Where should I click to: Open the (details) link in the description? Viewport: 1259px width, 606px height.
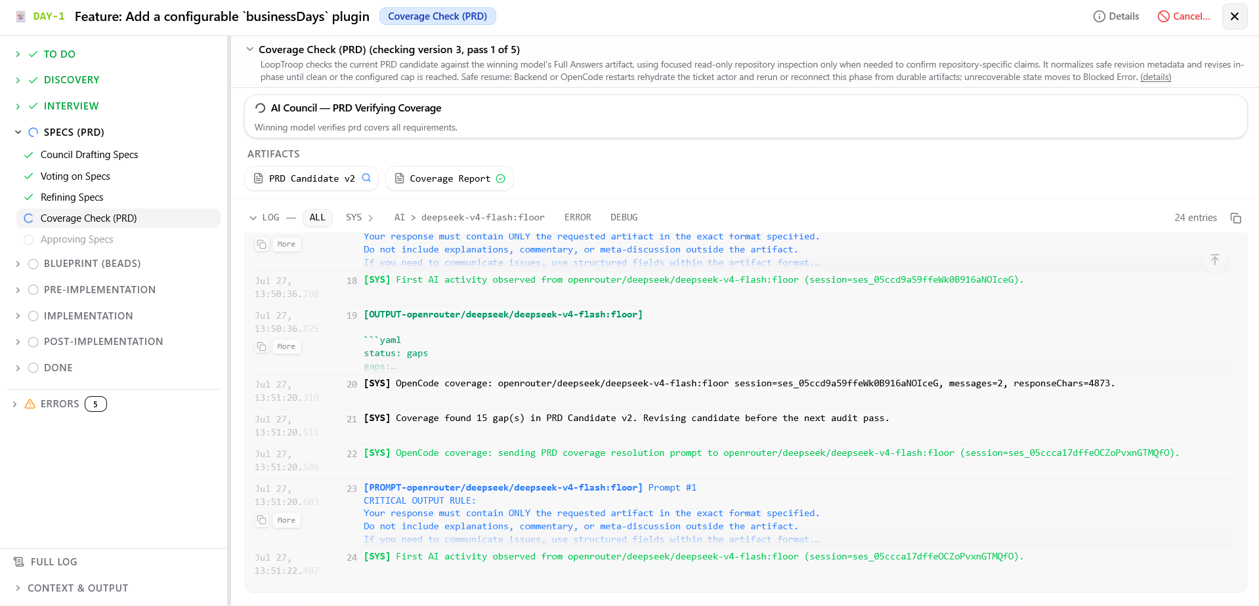pos(1155,77)
